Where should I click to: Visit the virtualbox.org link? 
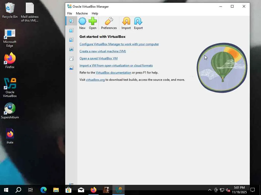[x=95, y=80]
